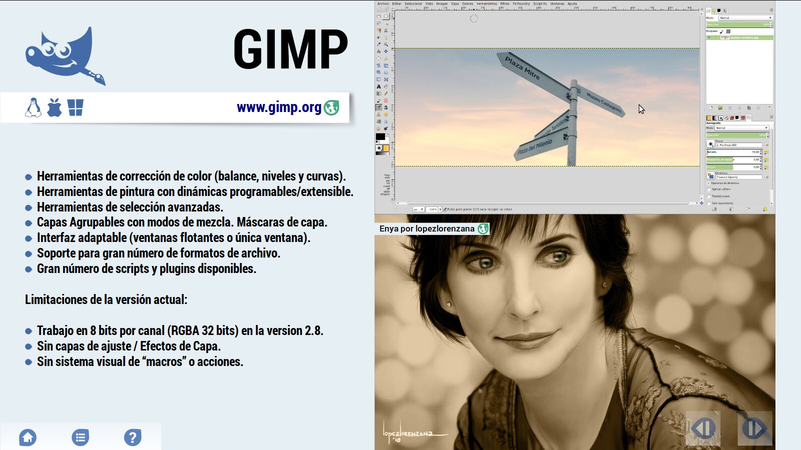Pick the Color Picker eyedropper tool
This screenshot has width=801, height=450.
point(378,44)
